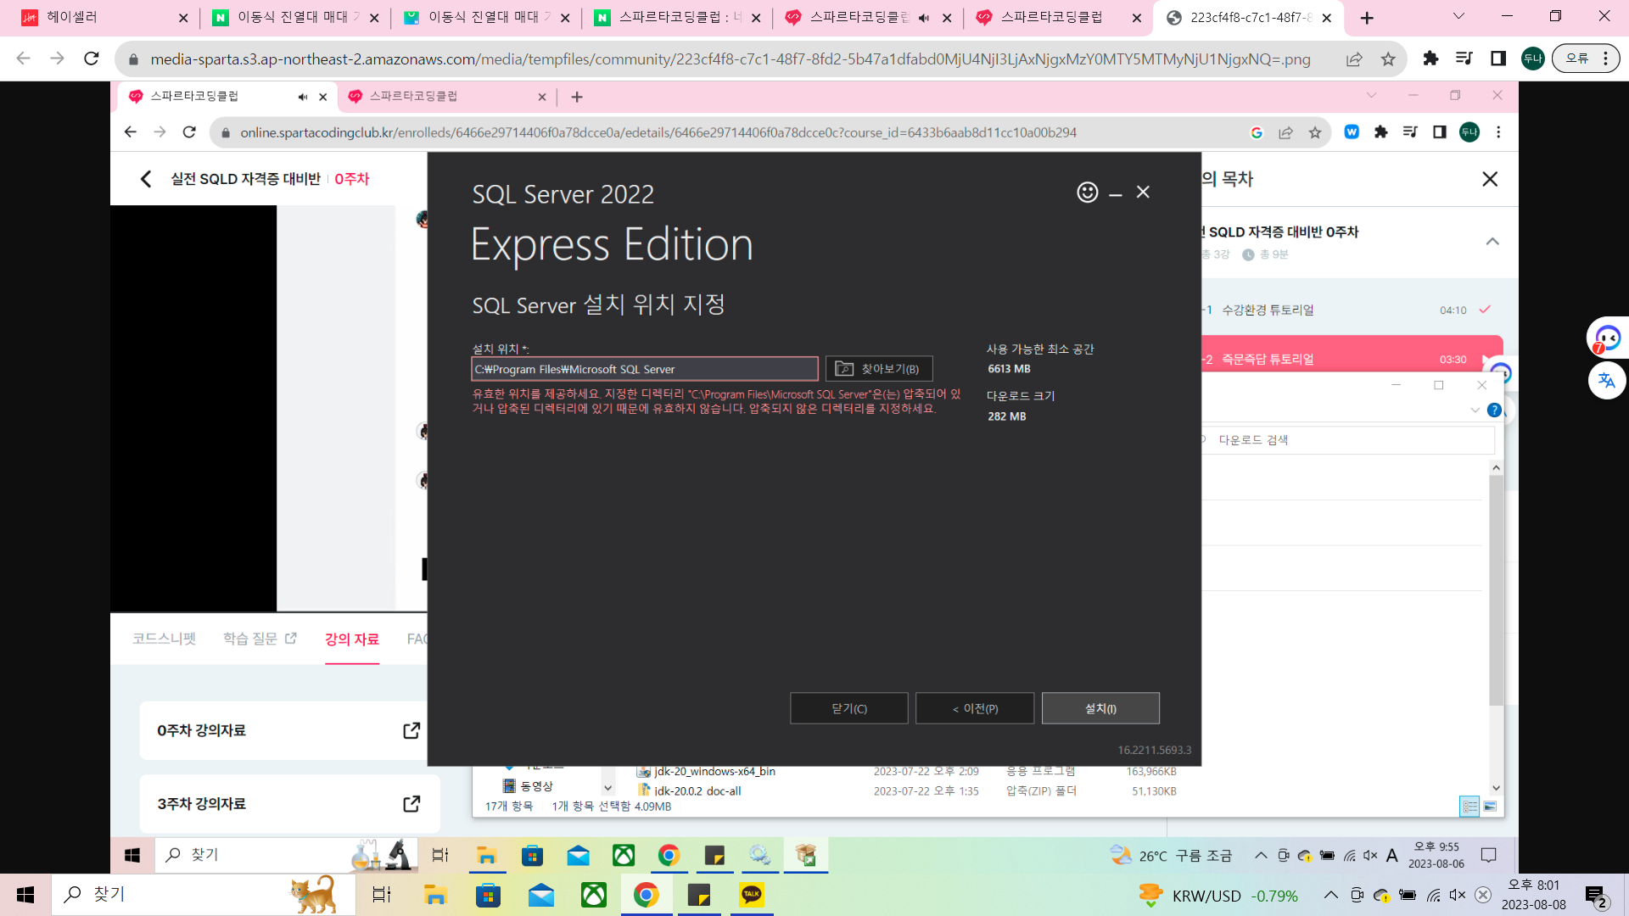Switch to the 강의 자료 tab
1629x916 pixels.
pyautogui.click(x=352, y=639)
